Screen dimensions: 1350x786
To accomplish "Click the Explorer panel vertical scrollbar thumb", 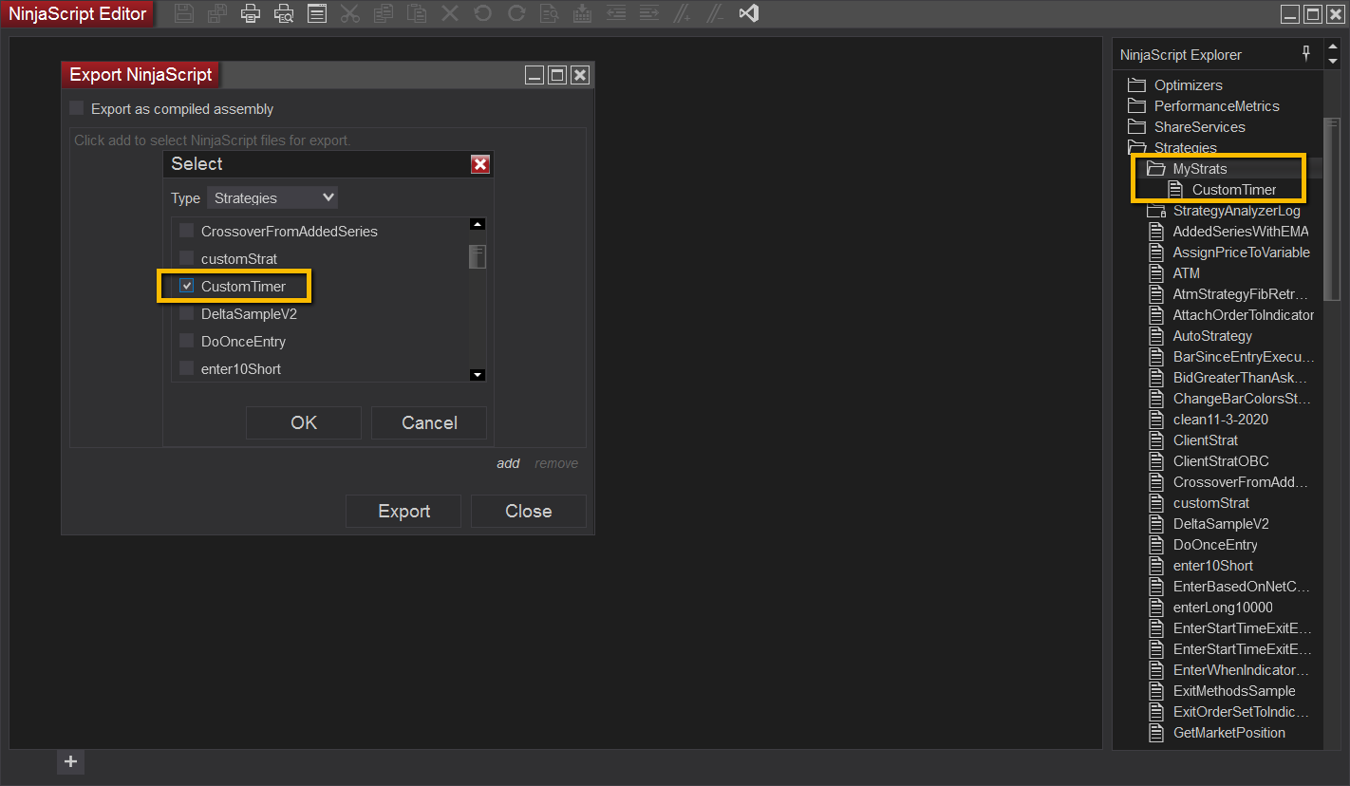I will click(1333, 209).
